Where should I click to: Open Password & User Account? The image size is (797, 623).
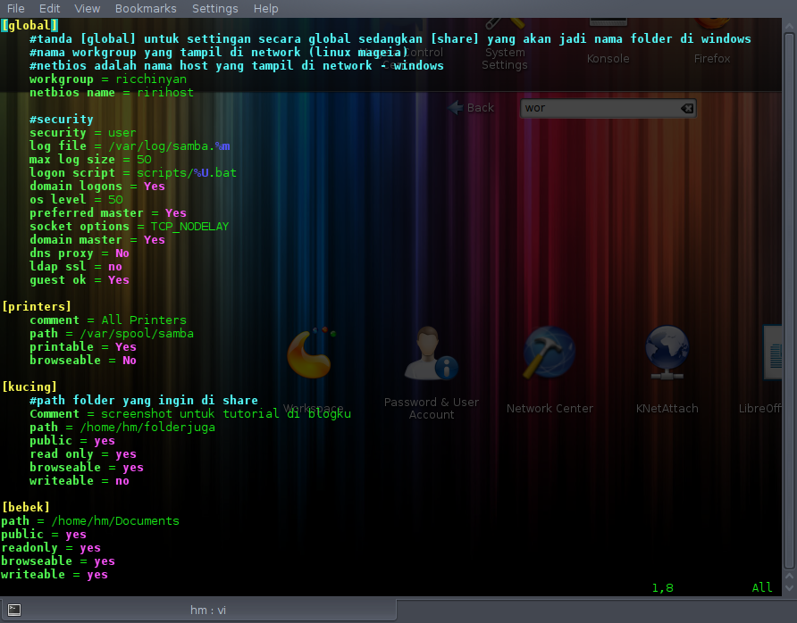432,353
